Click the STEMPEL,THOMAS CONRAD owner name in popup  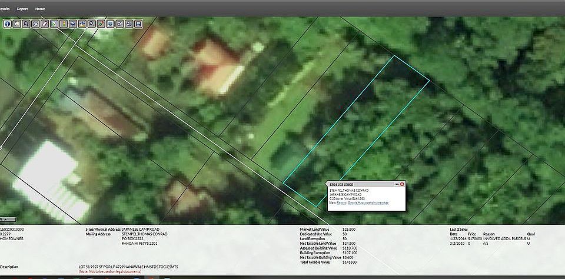pos(349,190)
